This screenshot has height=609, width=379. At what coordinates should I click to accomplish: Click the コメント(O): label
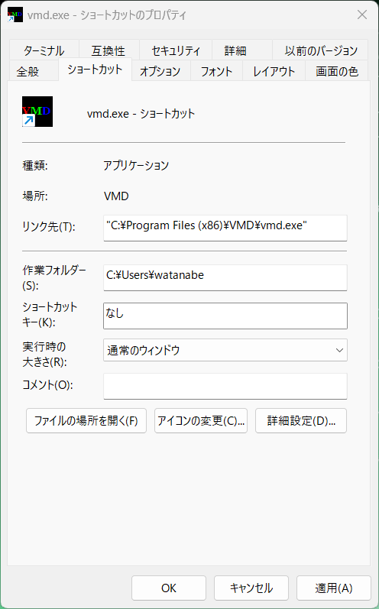(x=48, y=385)
